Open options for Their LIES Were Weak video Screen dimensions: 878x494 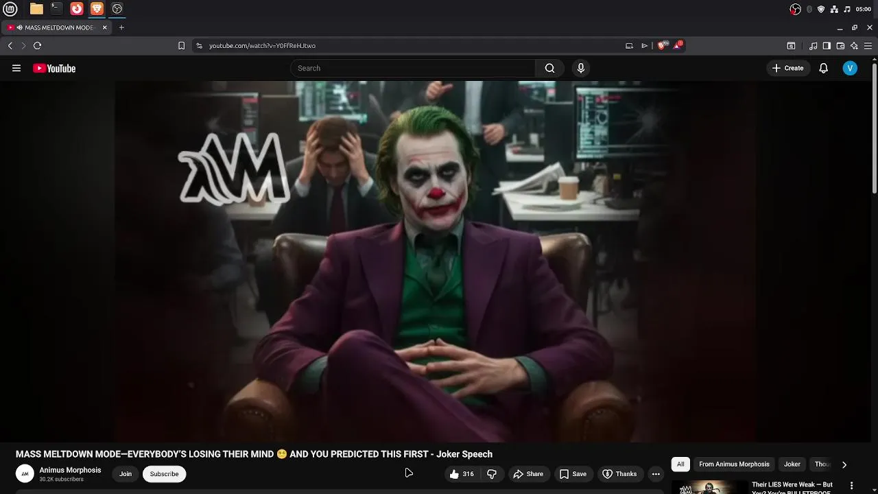[x=853, y=485]
